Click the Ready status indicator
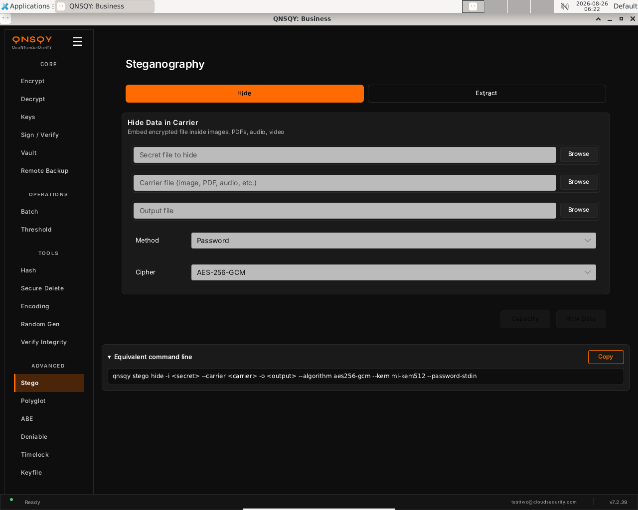Image resolution: width=638 pixels, height=510 pixels. 32,502
